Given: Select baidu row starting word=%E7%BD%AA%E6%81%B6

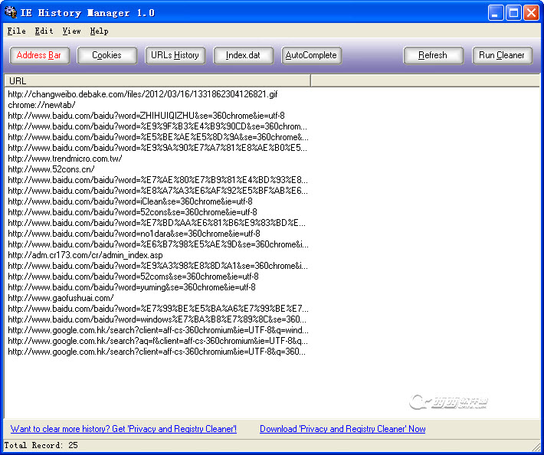Looking at the screenshot, I should pos(156,223).
